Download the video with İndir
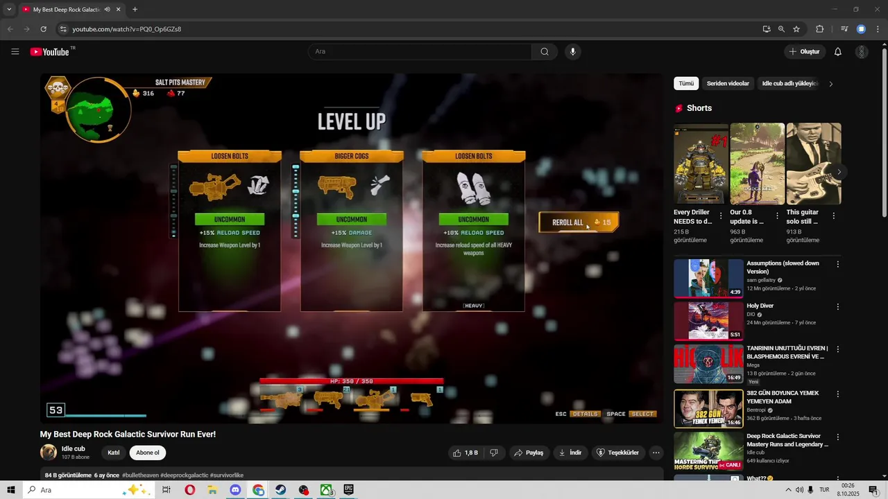 point(570,453)
